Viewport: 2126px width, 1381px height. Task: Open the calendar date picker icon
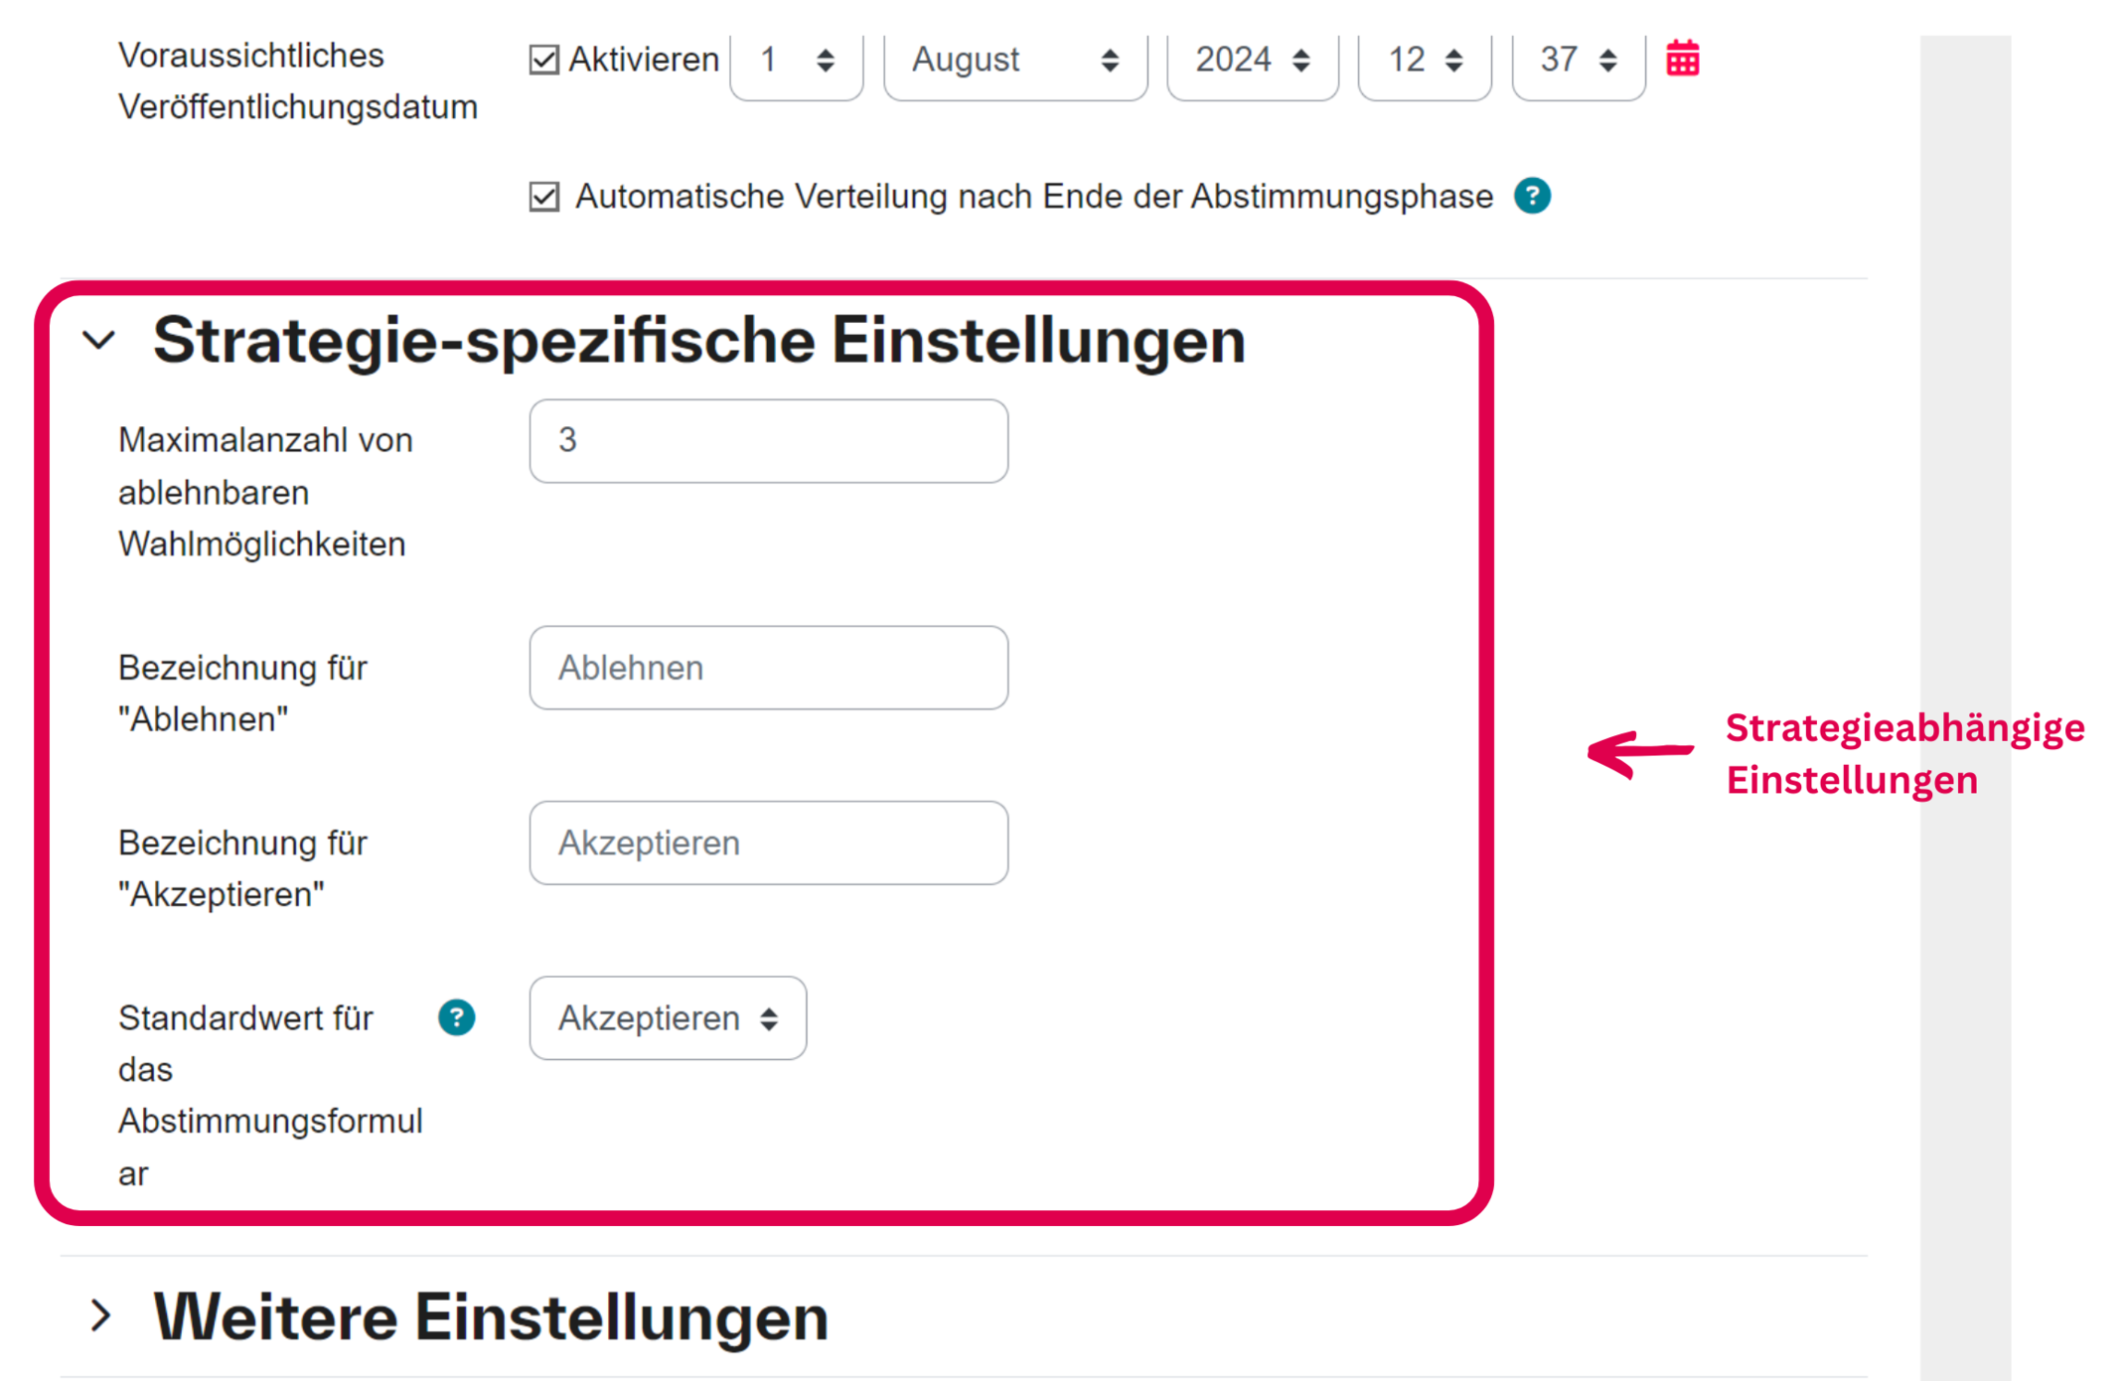point(1682,60)
